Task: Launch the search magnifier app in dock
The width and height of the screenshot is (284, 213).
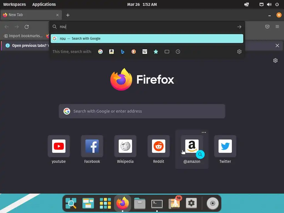Action: (71, 203)
